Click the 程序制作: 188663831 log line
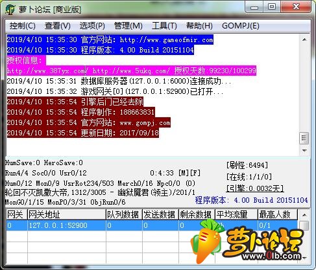This screenshot has height=270, width=316. (x=80, y=112)
